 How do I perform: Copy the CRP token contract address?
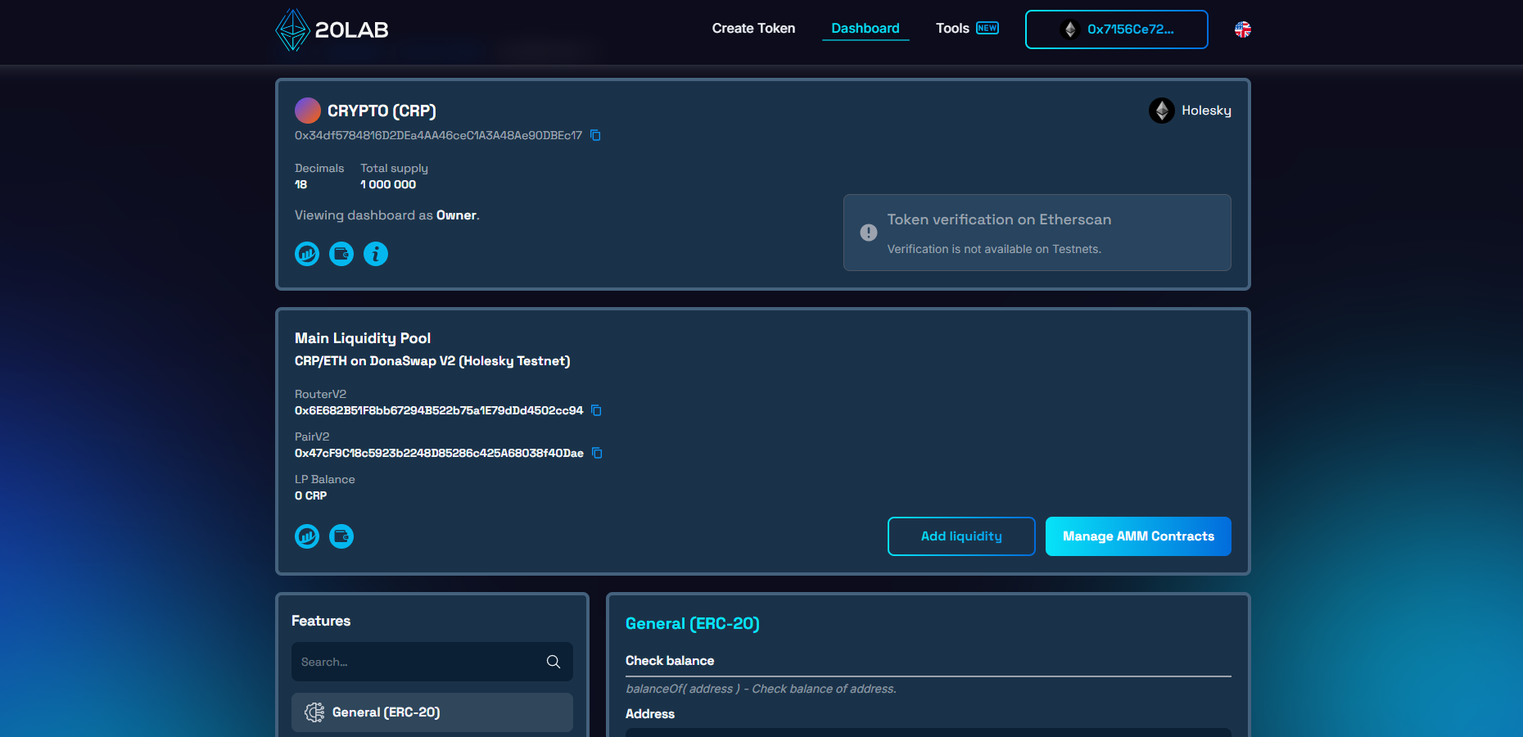pyautogui.click(x=596, y=135)
